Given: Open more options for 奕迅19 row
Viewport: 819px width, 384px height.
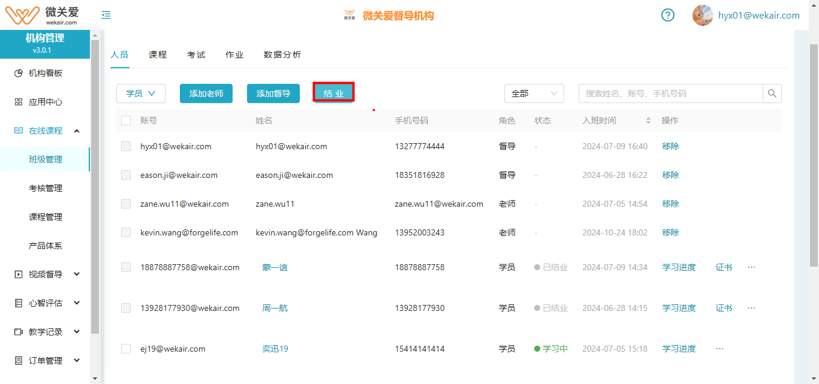Looking at the screenshot, I should click(720, 349).
